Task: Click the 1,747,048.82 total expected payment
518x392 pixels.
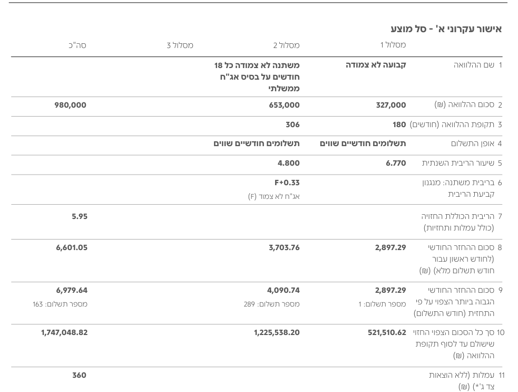Action: [64, 332]
